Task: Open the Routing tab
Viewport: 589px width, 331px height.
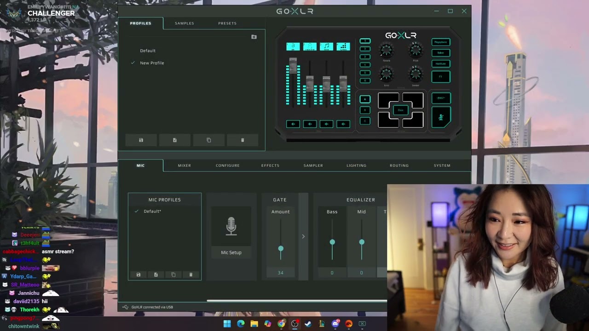Action: click(x=399, y=165)
